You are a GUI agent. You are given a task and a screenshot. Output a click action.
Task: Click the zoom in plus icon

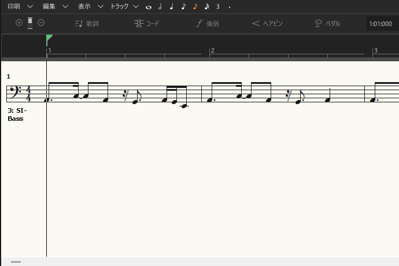click(19, 23)
